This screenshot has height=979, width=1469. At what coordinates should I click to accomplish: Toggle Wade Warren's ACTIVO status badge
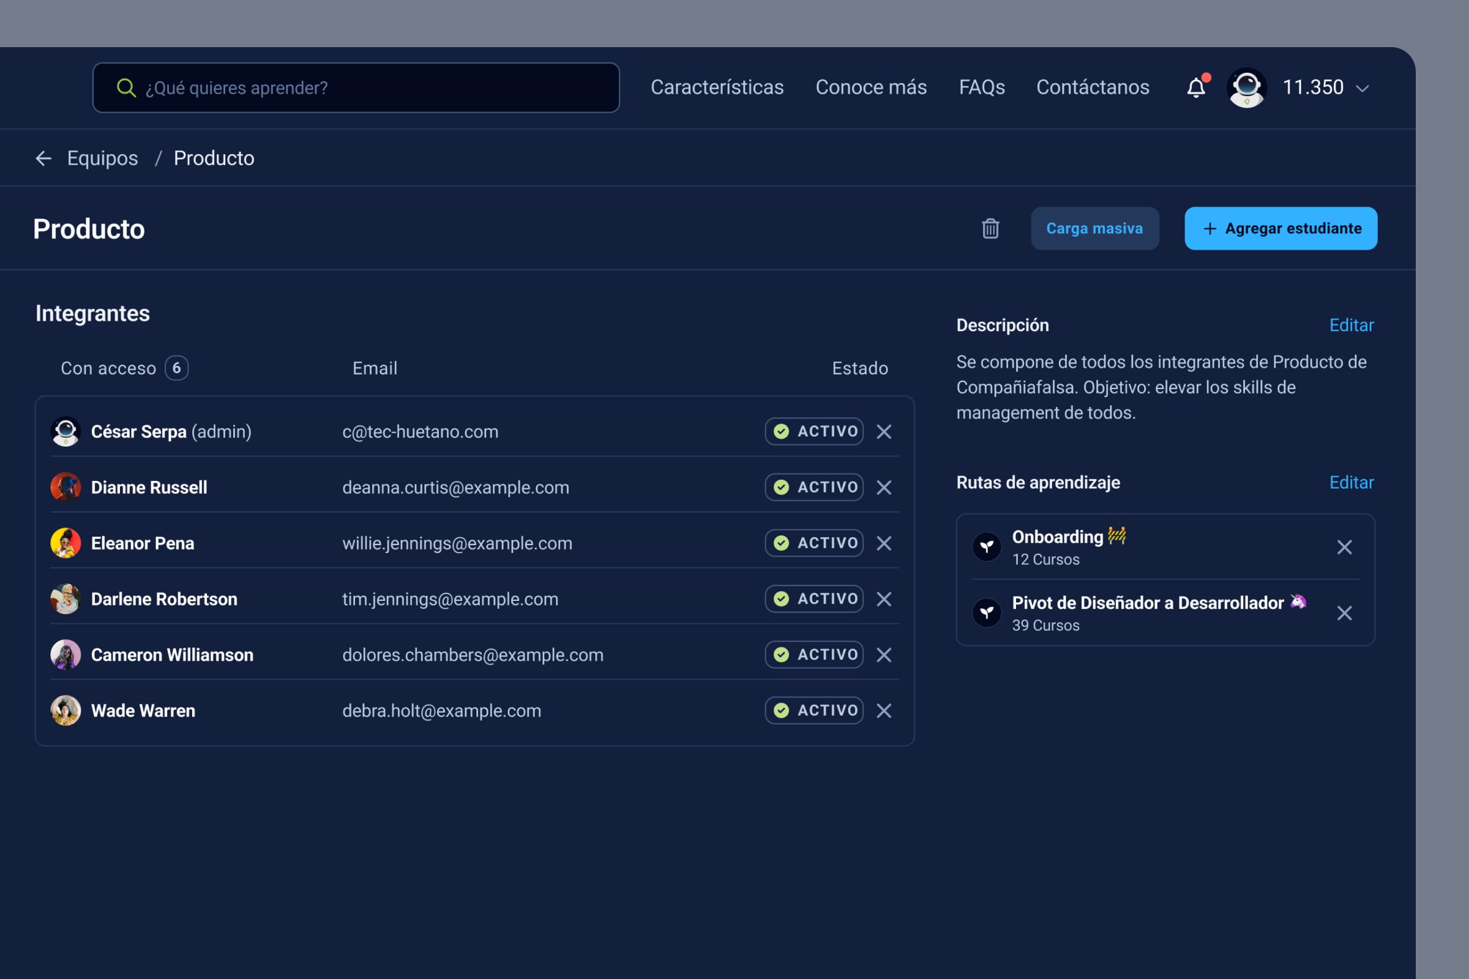[x=814, y=710]
